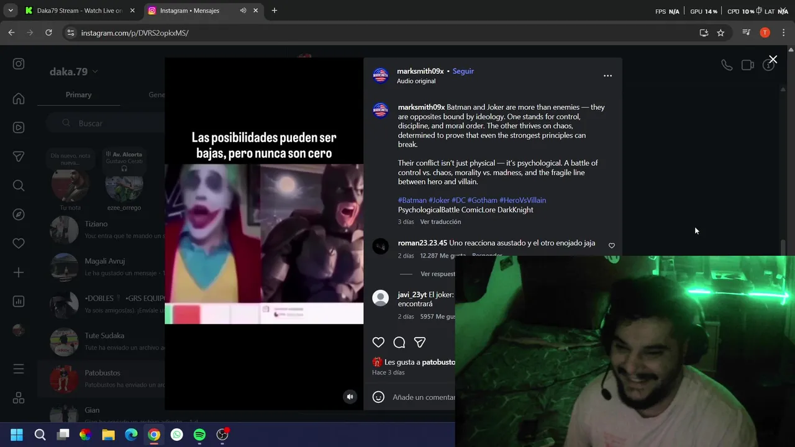795x447 pixels.
Task: Open roman23.23.45 commenter profile
Action: (422, 243)
